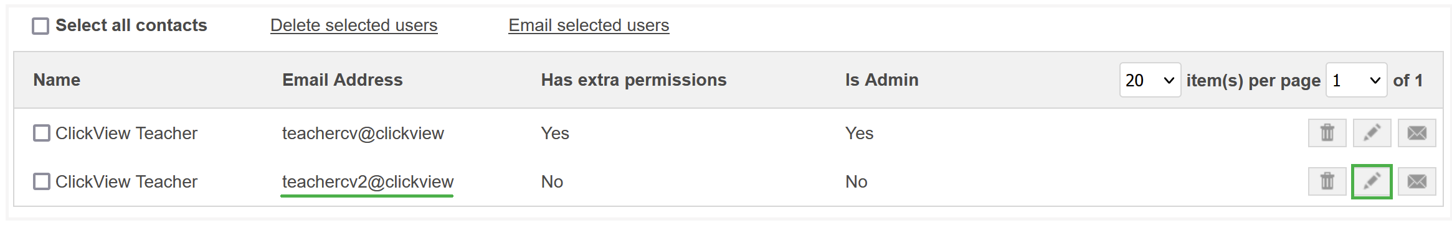1452x228 pixels.
Task: Click the Email selected users link
Action: 589,25
